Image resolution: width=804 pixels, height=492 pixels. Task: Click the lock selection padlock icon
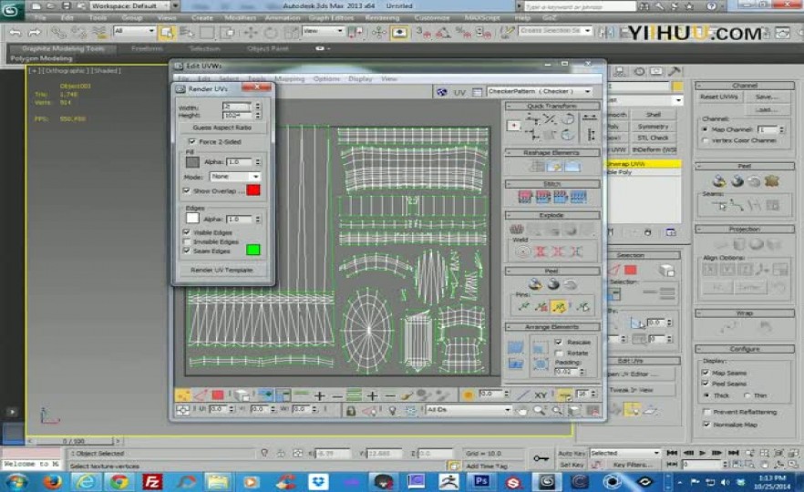click(351, 411)
